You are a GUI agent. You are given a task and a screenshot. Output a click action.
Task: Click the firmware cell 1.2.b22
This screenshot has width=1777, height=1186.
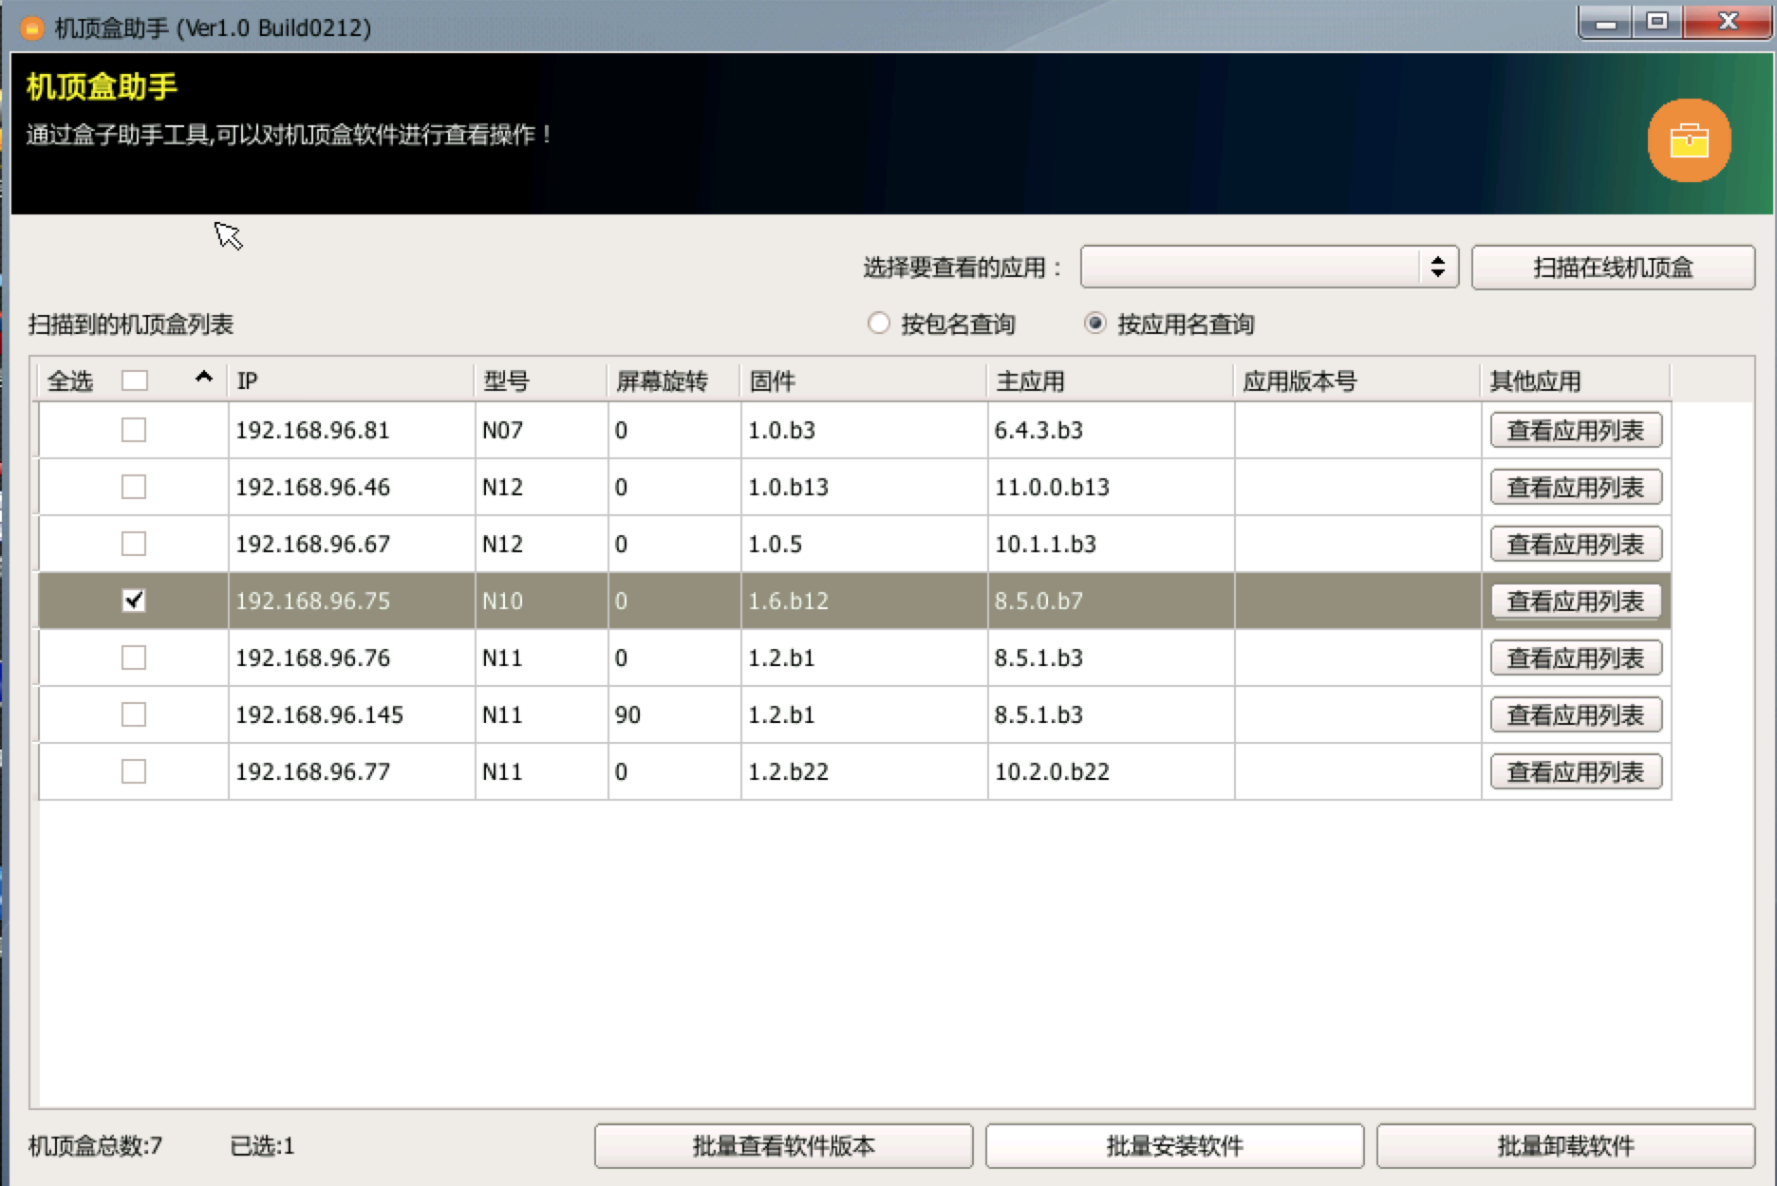(864, 771)
